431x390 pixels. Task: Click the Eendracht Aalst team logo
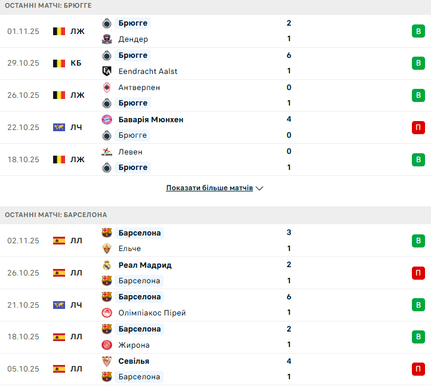[107, 71]
